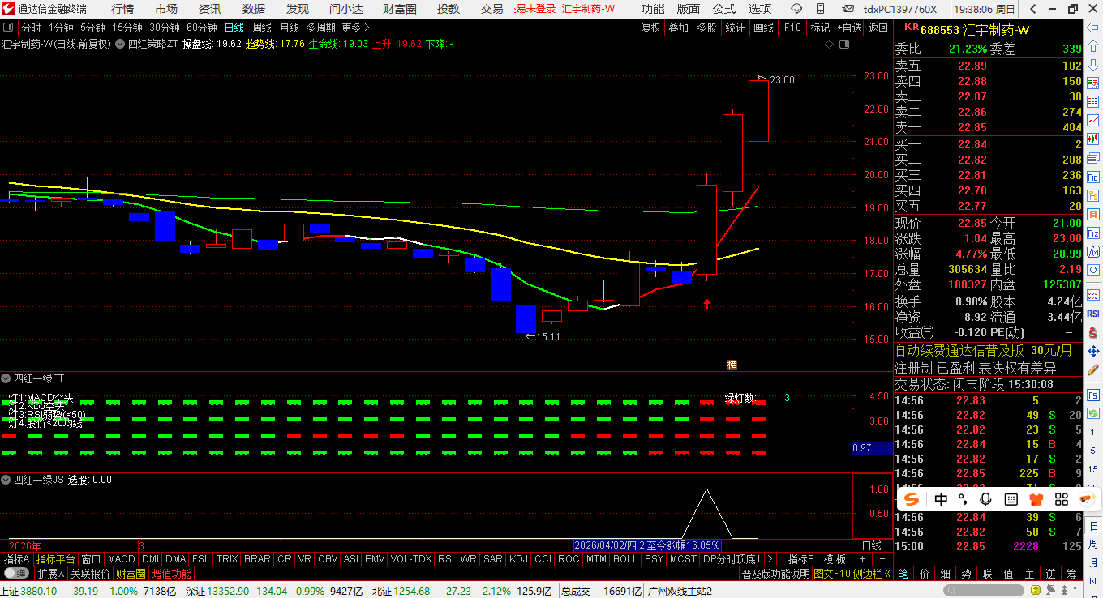This screenshot has height=598, width=1103.
Task: Click the small panel icon at chart upper right
Action: (x=843, y=44)
